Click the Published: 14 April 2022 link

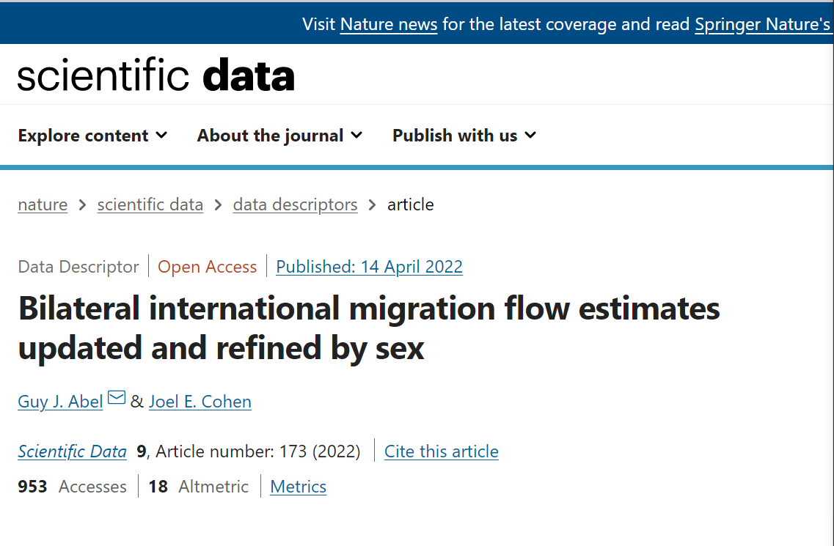coord(369,267)
